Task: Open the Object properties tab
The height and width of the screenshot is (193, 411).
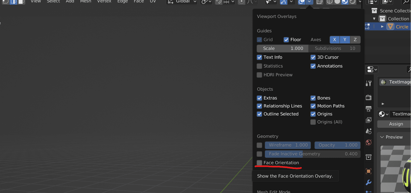Action: coord(369,171)
